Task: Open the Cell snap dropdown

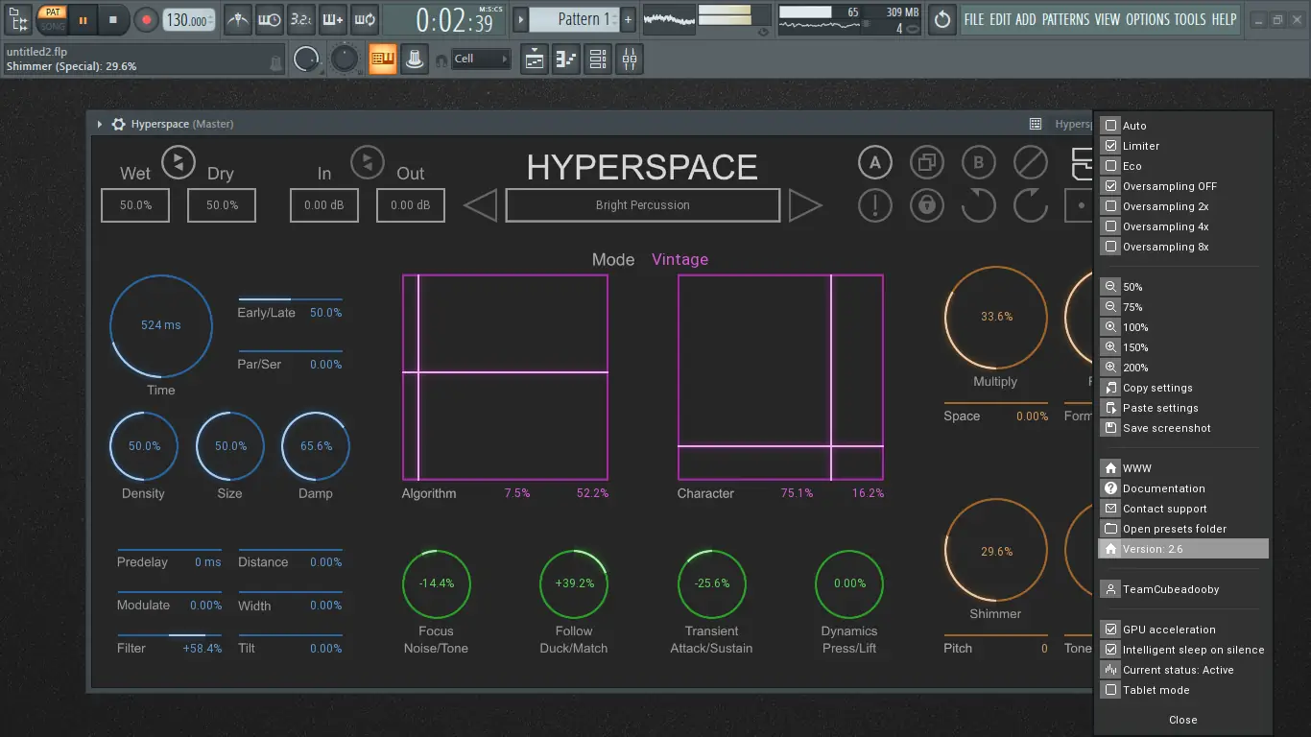Action: (x=481, y=59)
